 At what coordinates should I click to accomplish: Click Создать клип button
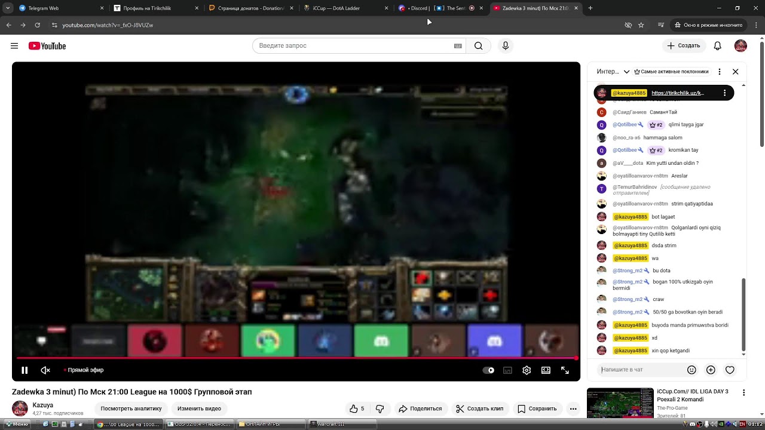coord(480,408)
